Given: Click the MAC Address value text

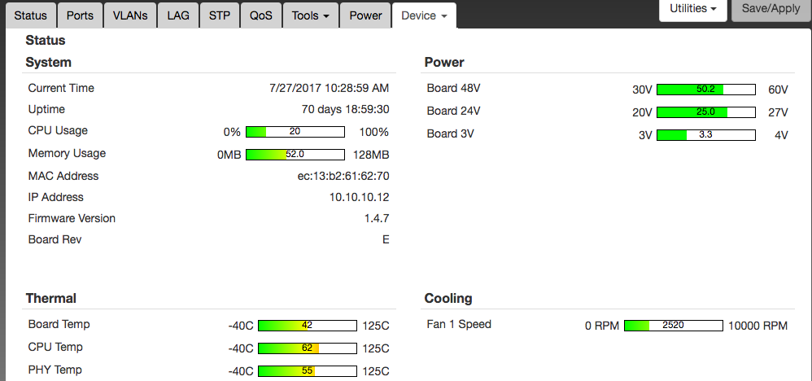Looking at the screenshot, I should (343, 176).
